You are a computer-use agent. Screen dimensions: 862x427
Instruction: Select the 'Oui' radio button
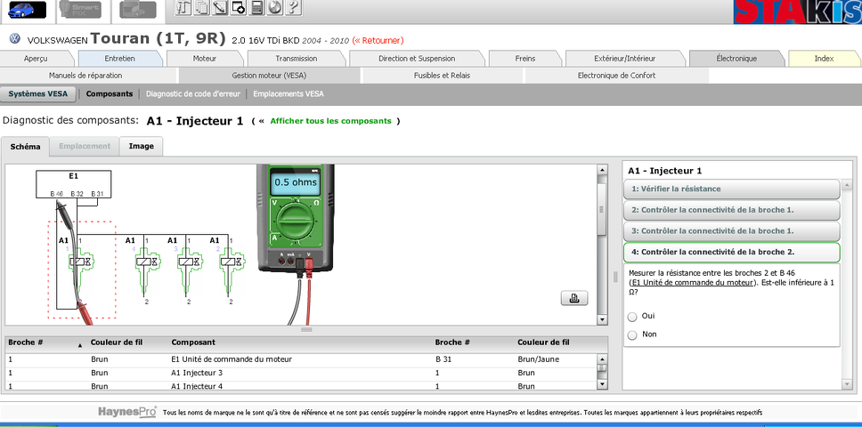(x=632, y=317)
